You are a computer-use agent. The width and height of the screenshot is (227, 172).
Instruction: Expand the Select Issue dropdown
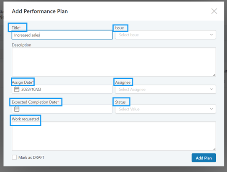[166, 35]
